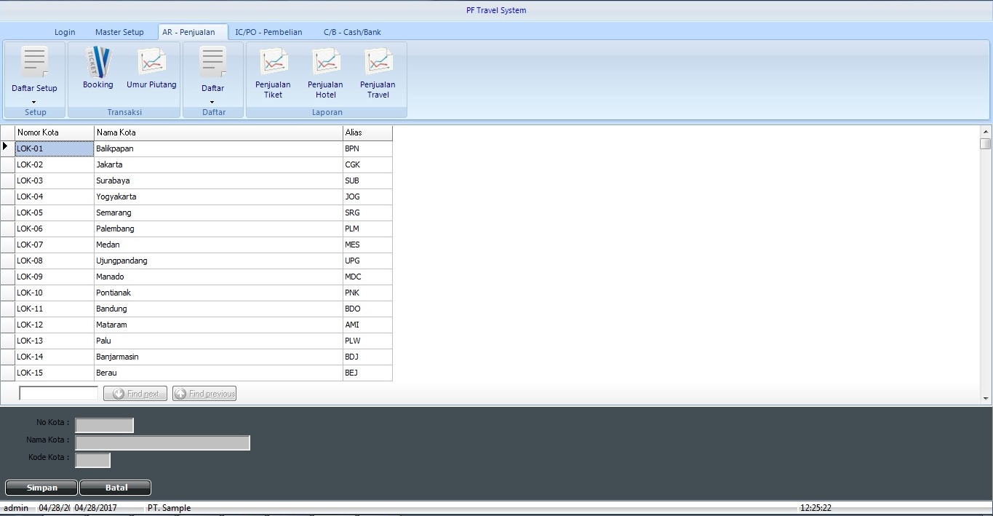Click the Batal button
Screen dimensions: 993x516
116,488
